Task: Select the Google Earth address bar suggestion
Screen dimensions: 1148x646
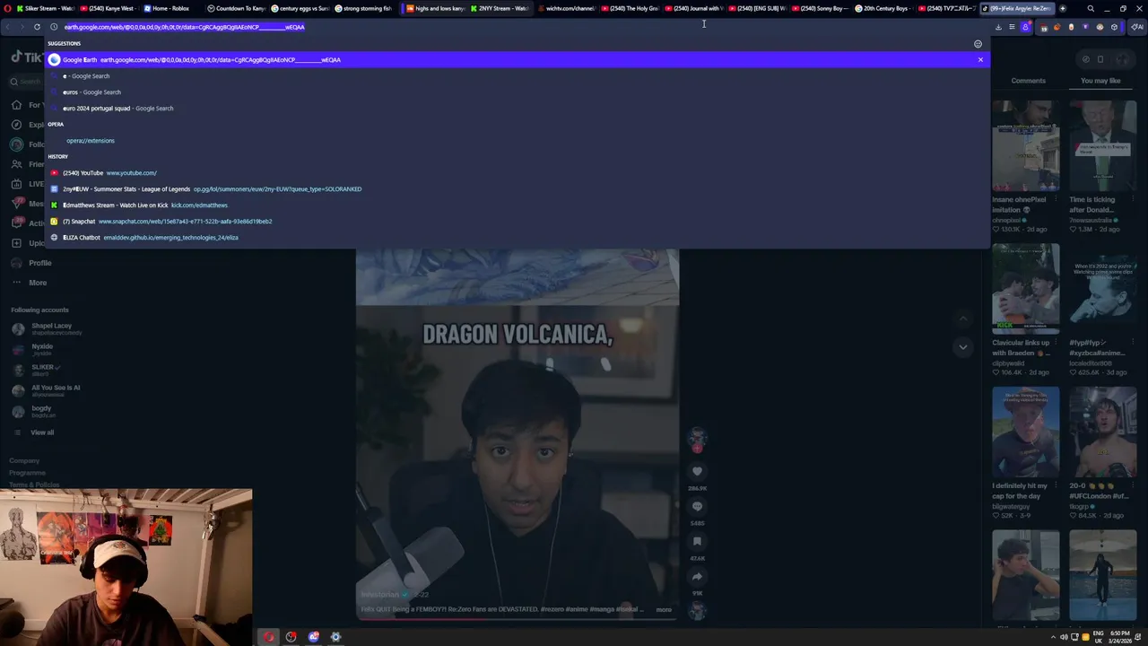Action: pyautogui.click(x=518, y=59)
